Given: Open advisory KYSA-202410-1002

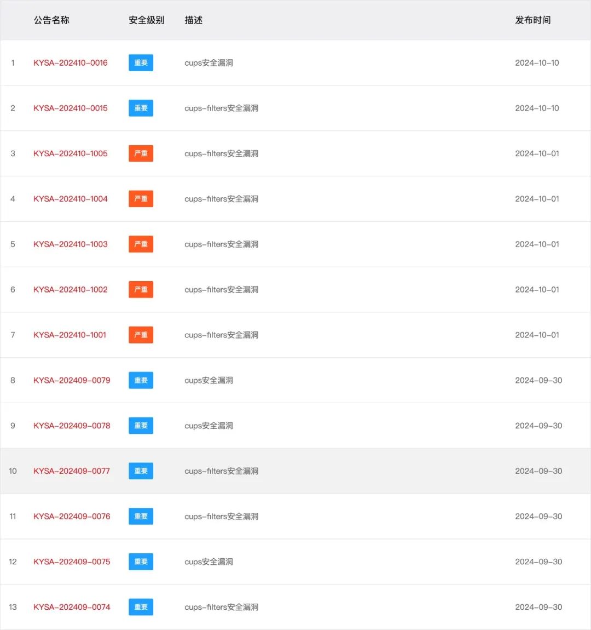Looking at the screenshot, I should coord(70,290).
